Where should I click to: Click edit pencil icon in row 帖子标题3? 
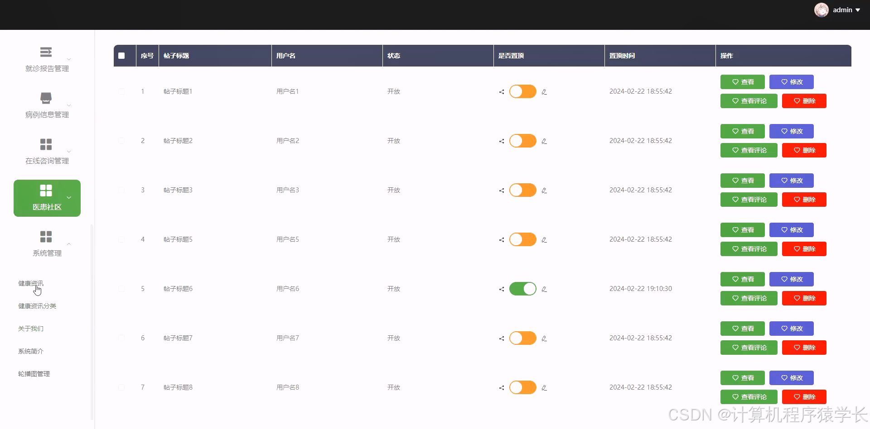pyautogui.click(x=544, y=191)
